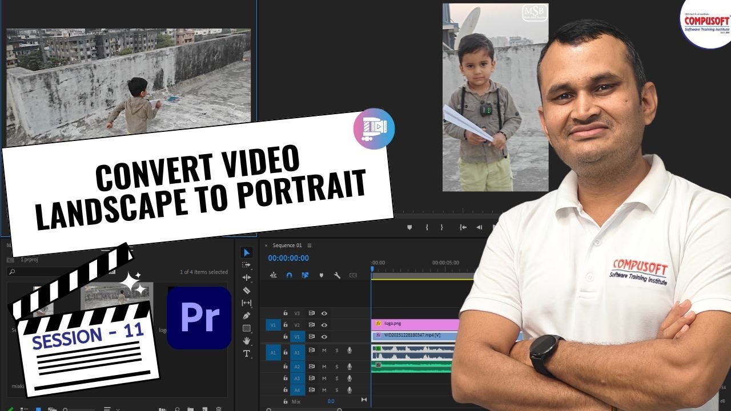Click Mark Out in Program monitor
Image resolution: width=731 pixels, height=411 pixels.
tap(441, 227)
